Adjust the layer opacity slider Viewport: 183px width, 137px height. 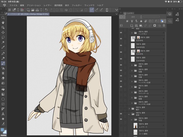click(151, 17)
